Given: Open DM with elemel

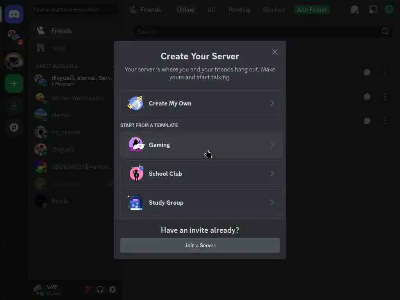Looking at the screenshot, I should (x=75, y=115).
